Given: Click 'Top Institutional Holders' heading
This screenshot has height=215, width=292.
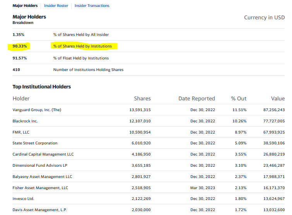Looking at the screenshot, I should pos(42,86).
